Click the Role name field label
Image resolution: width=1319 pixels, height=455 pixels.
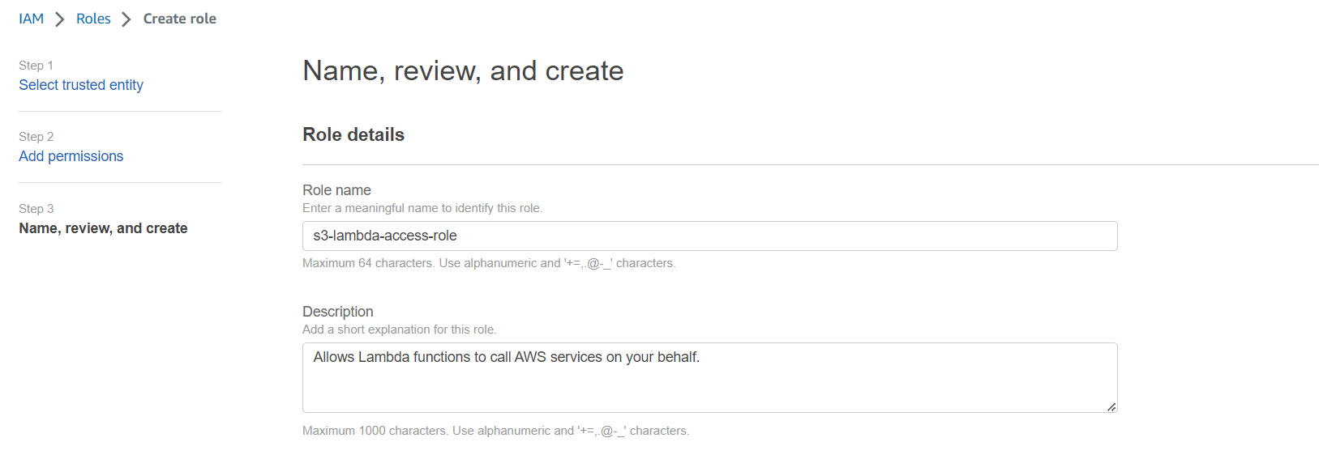(x=336, y=190)
